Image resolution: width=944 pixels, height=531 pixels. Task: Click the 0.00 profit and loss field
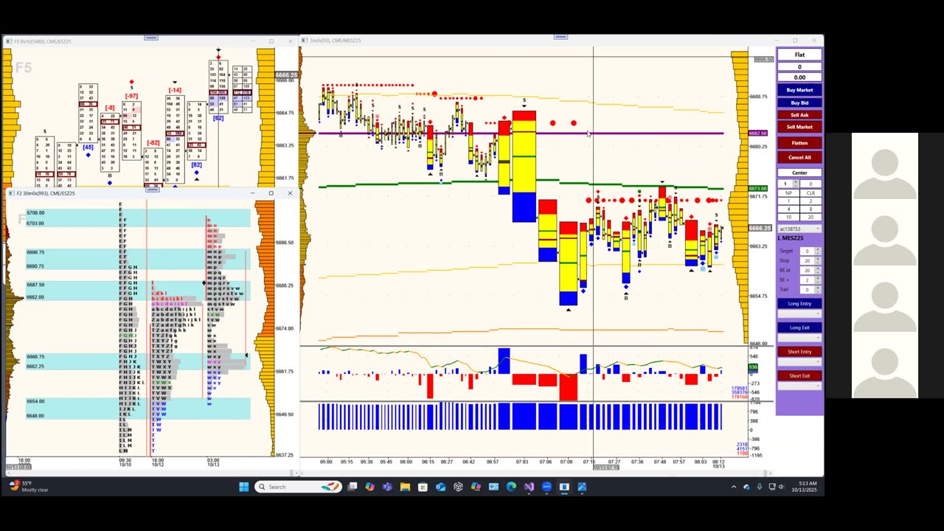click(799, 77)
